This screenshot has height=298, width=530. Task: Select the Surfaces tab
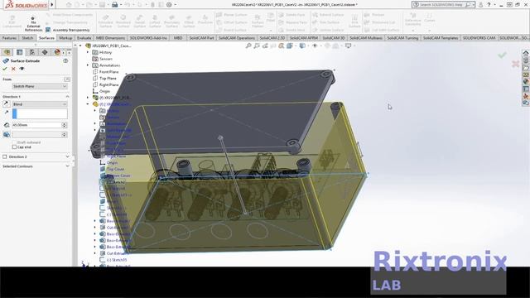(x=46, y=38)
